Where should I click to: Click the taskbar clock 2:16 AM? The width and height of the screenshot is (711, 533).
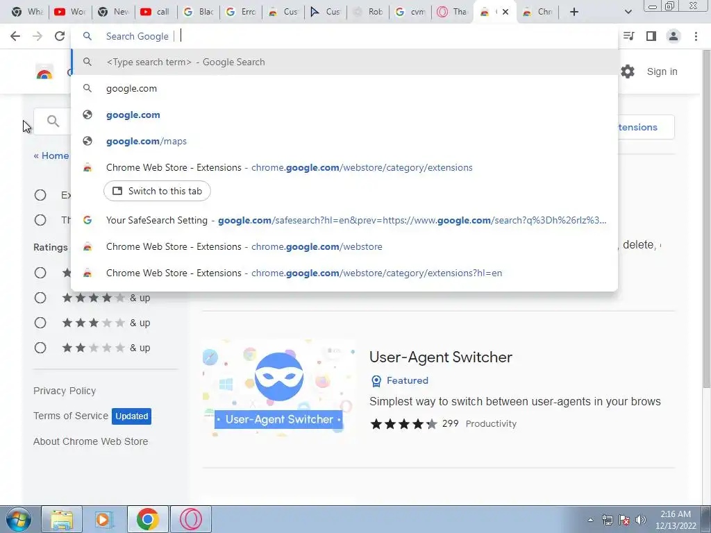(675, 514)
